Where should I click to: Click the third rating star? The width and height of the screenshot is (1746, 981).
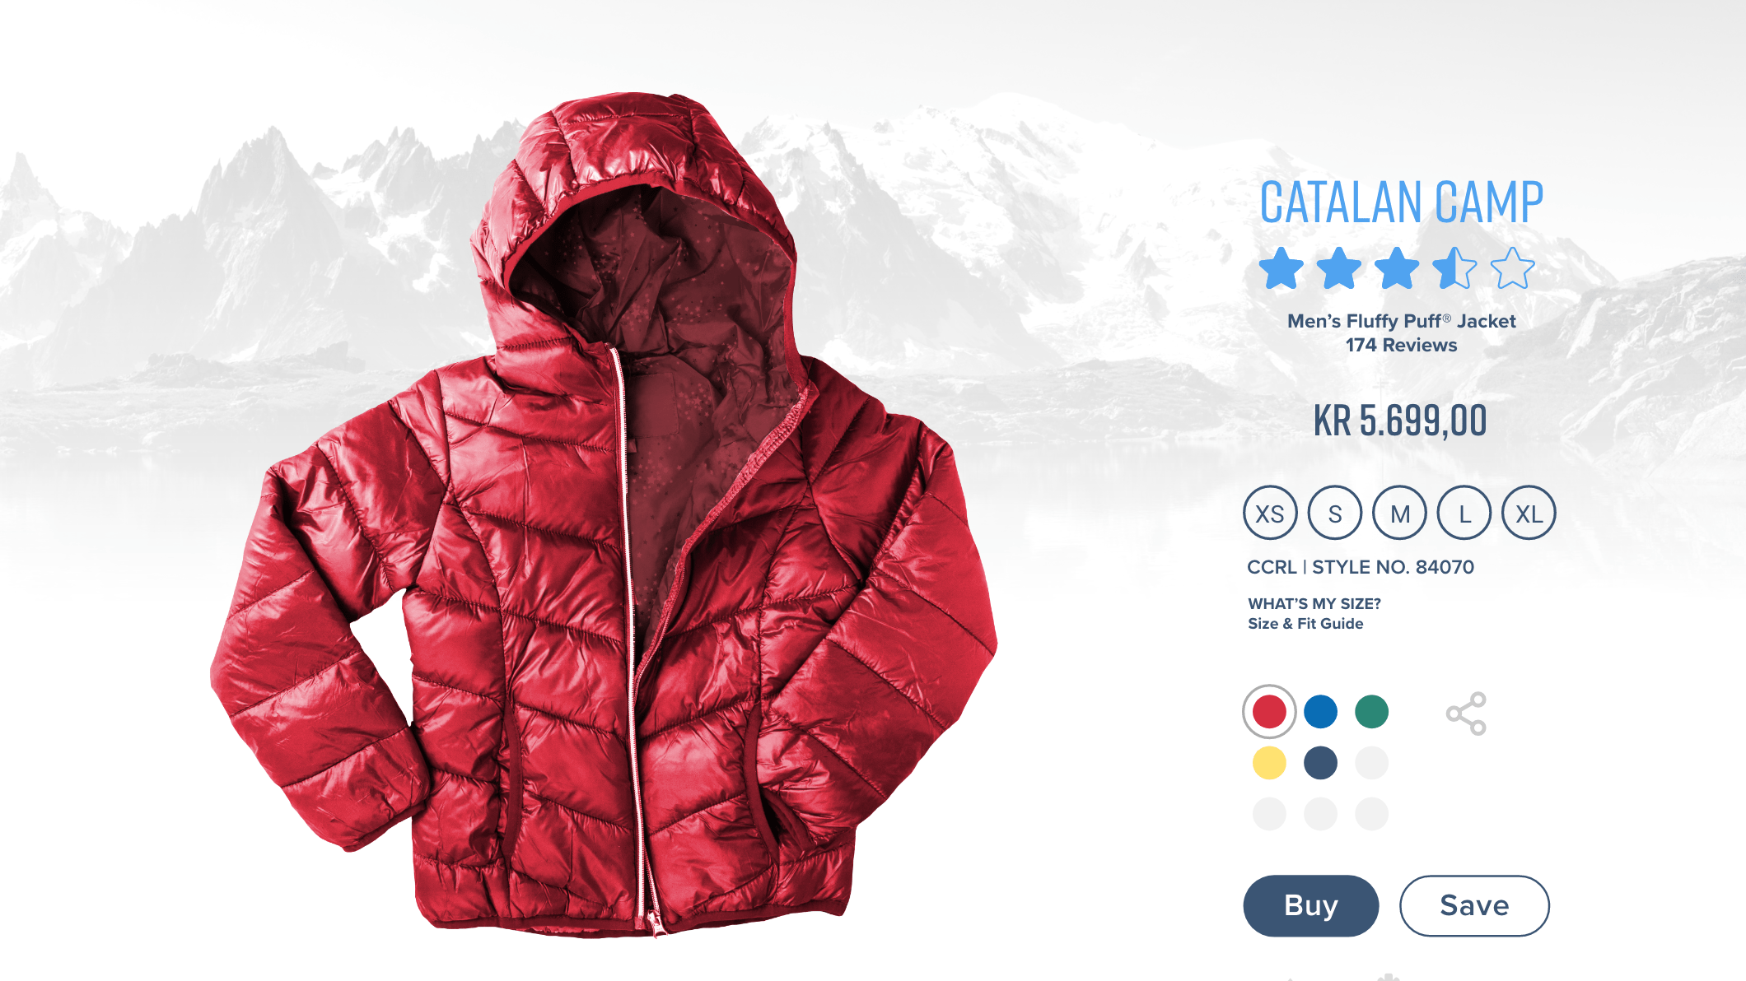[1397, 268]
